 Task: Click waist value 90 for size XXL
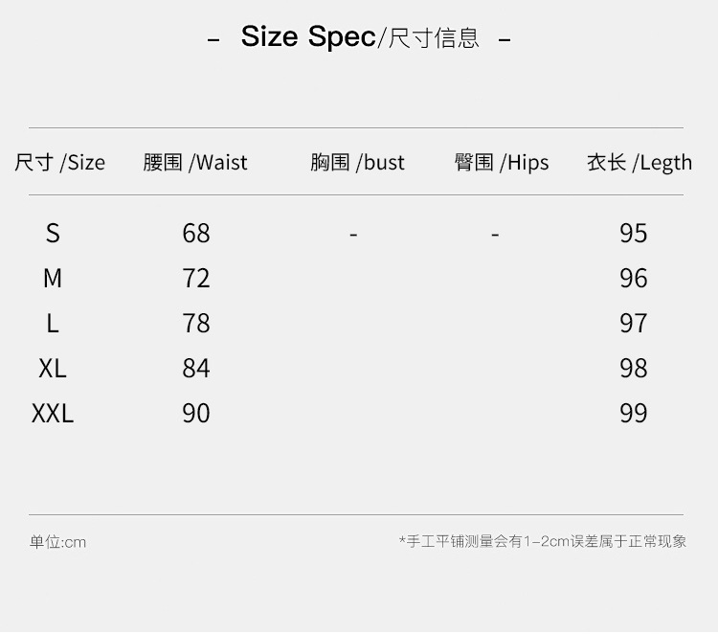(196, 413)
